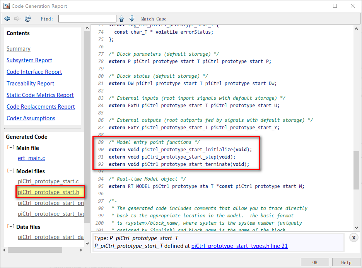
Task: Click piCtrl_prototype_start_terminate on line 92
Action: [x=186, y=164]
